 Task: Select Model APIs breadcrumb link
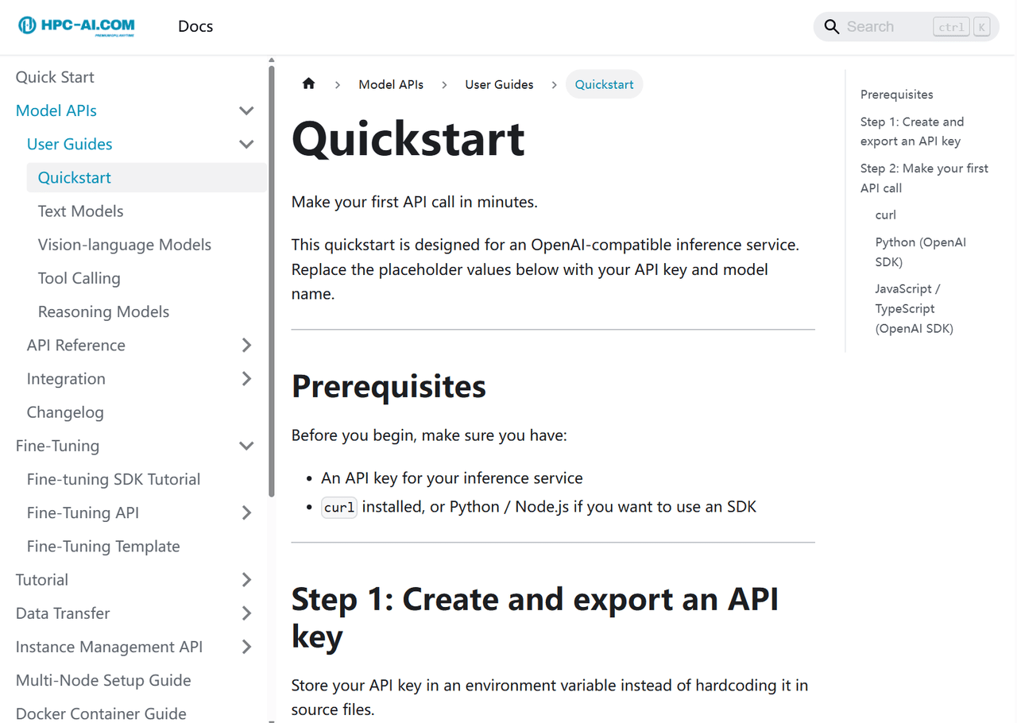[391, 84]
